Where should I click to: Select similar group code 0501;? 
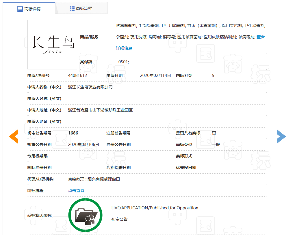(x=124, y=62)
